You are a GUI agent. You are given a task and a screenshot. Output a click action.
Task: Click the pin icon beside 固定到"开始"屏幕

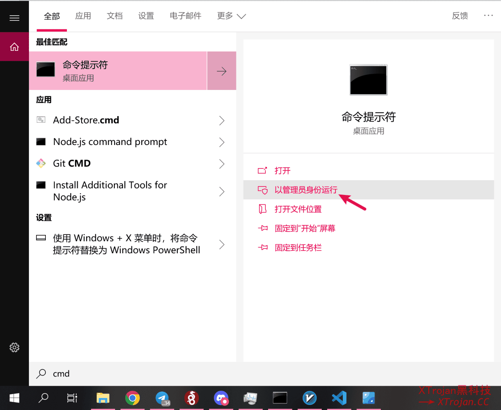tap(263, 228)
